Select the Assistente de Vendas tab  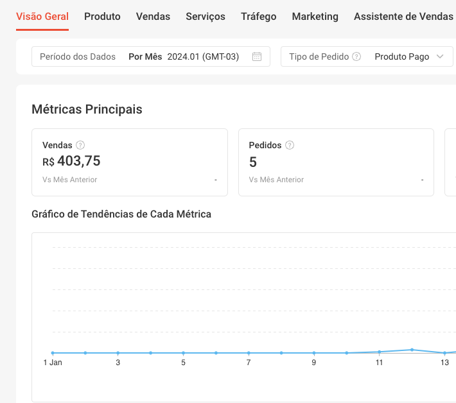click(403, 17)
